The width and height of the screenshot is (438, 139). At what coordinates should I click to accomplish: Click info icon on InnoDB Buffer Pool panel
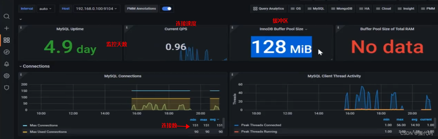232,27
